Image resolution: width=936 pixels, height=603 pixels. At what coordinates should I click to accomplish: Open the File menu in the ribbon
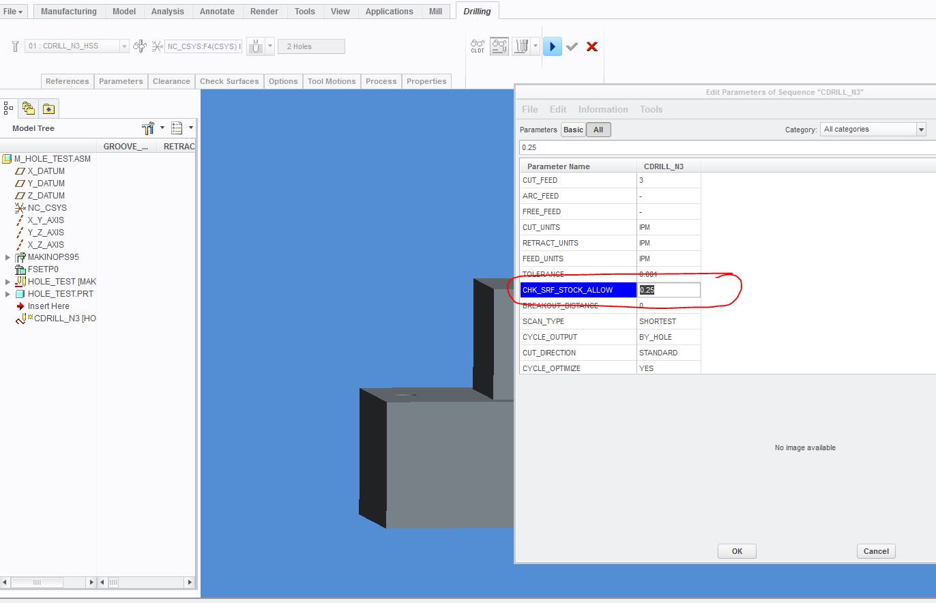pyautogui.click(x=13, y=12)
